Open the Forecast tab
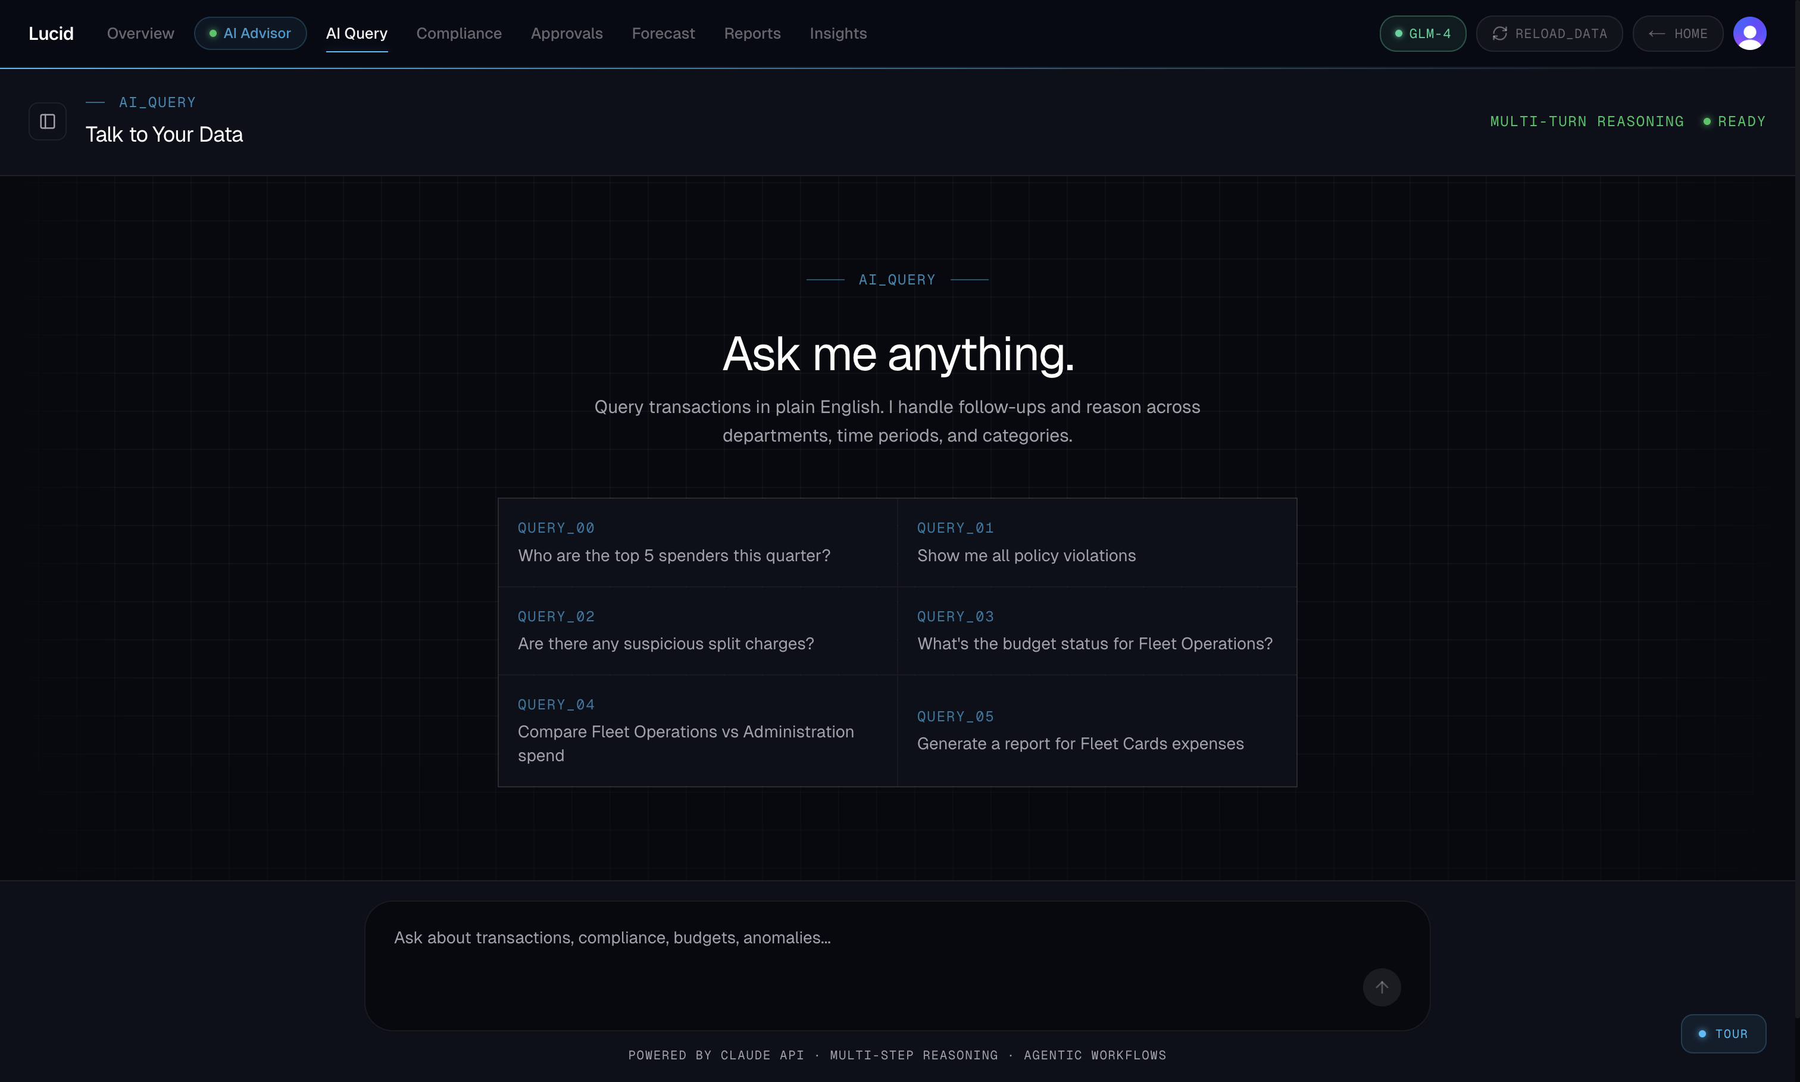This screenshot has width=1800, height=1082. (x=662, y=33)
